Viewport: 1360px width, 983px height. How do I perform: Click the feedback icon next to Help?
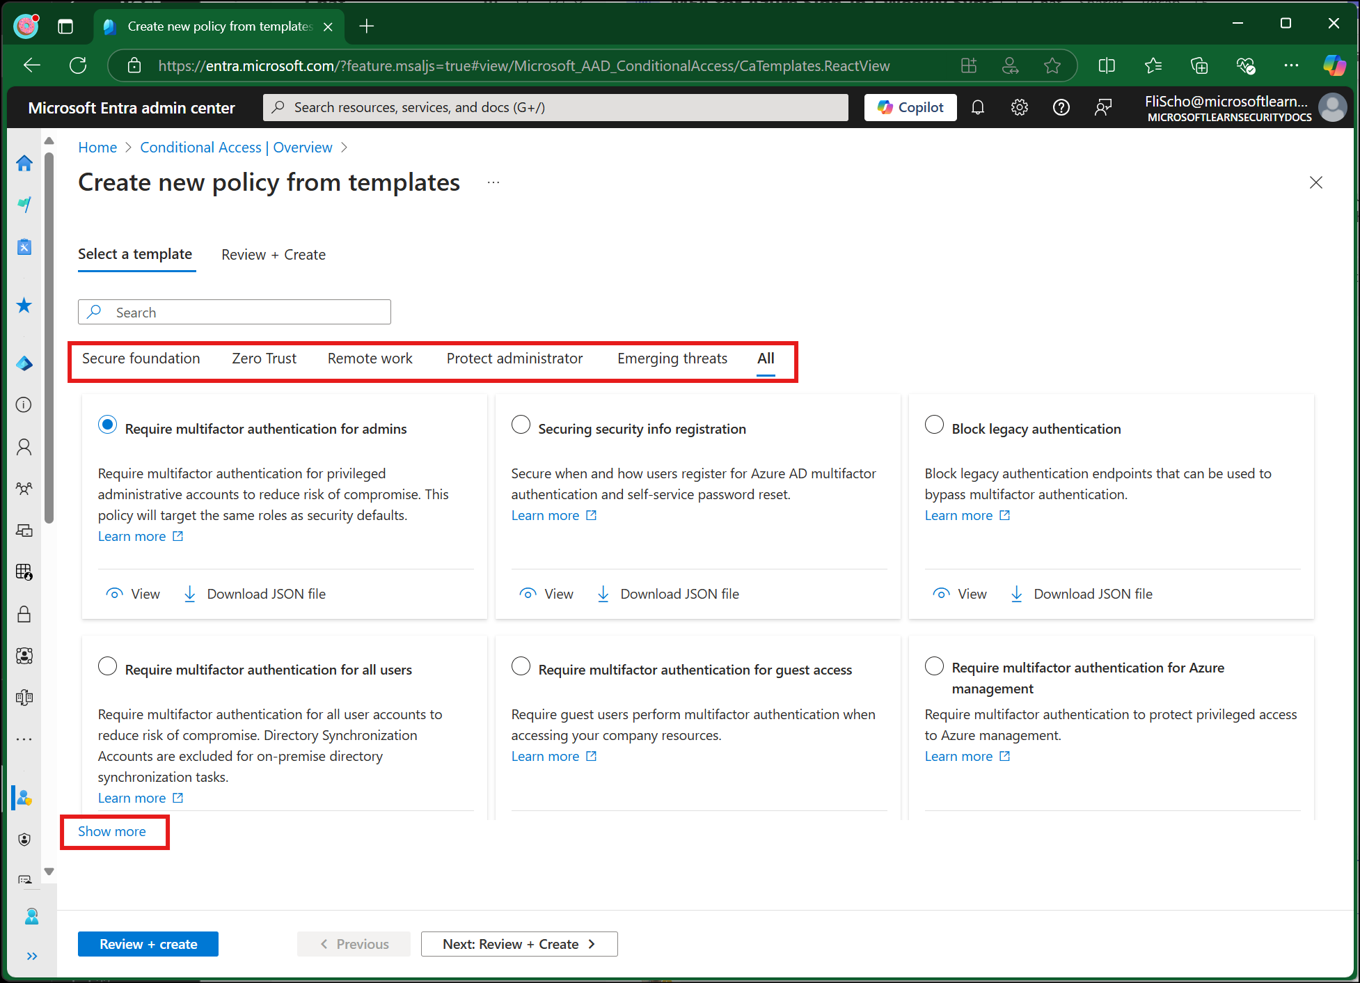tap(1102, 107)
